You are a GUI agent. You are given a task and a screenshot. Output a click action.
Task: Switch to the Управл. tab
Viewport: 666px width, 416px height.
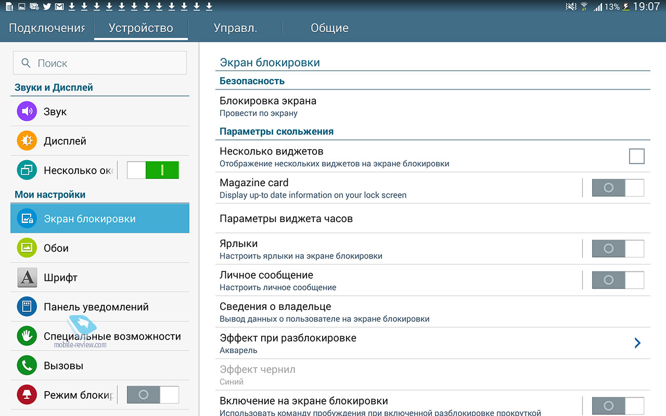click(x=235, y=28)
